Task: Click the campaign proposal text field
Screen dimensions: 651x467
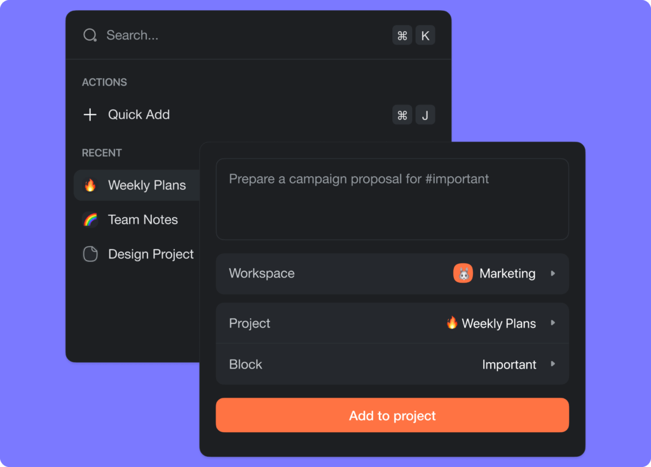Action: (392, 198)
